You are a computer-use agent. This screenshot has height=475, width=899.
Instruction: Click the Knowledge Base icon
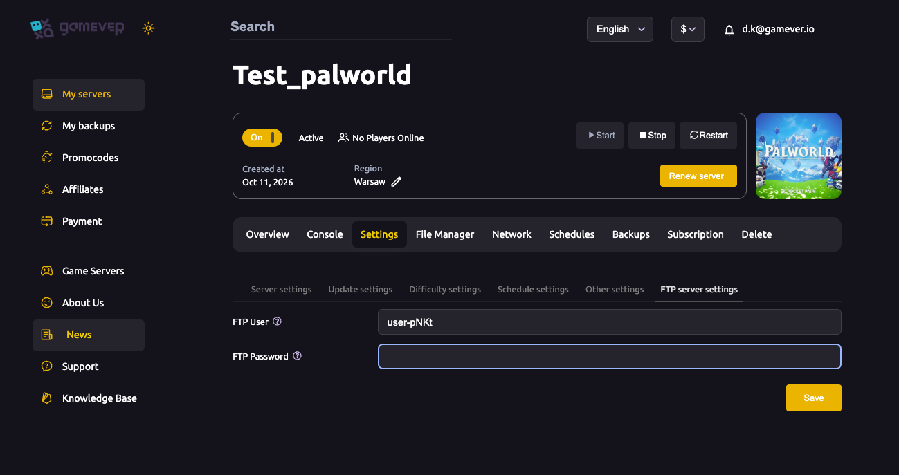point(47,398)
